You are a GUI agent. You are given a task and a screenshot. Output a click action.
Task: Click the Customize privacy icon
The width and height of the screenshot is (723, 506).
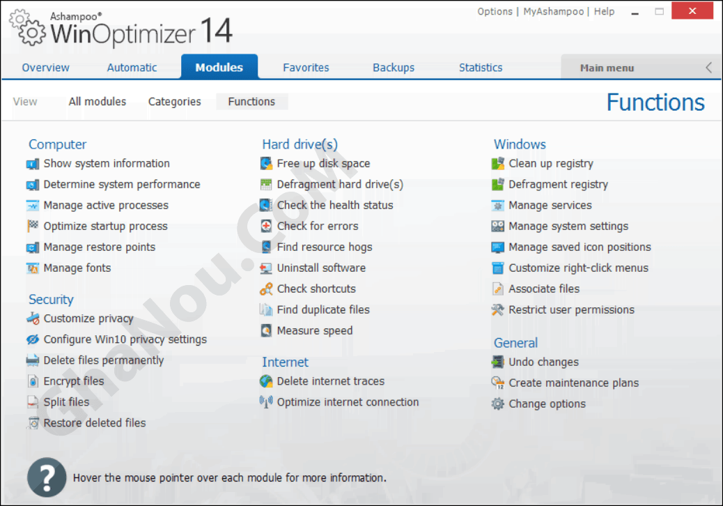point(33,319)
